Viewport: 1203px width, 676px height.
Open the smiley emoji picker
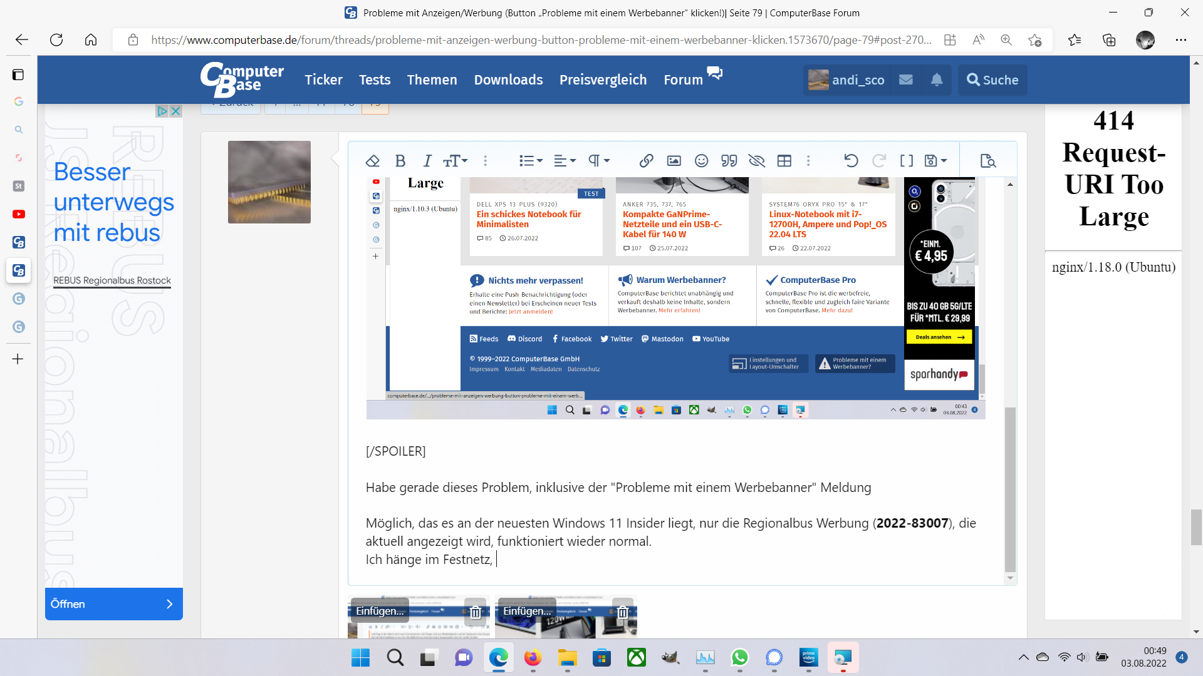[701, 161]
